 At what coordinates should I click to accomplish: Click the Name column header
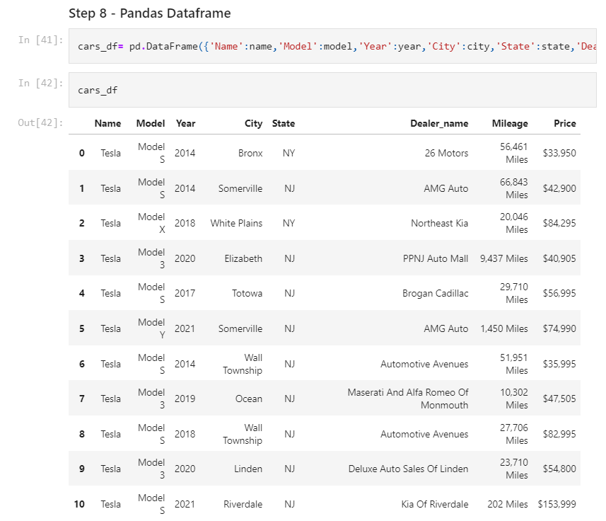(x=107, y=123)
